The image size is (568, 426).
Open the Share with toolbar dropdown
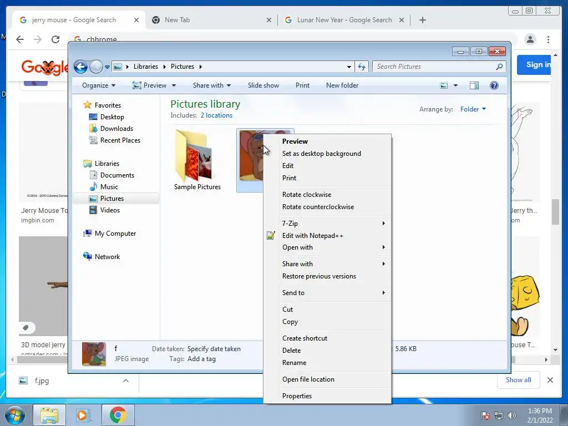[212, 85]
